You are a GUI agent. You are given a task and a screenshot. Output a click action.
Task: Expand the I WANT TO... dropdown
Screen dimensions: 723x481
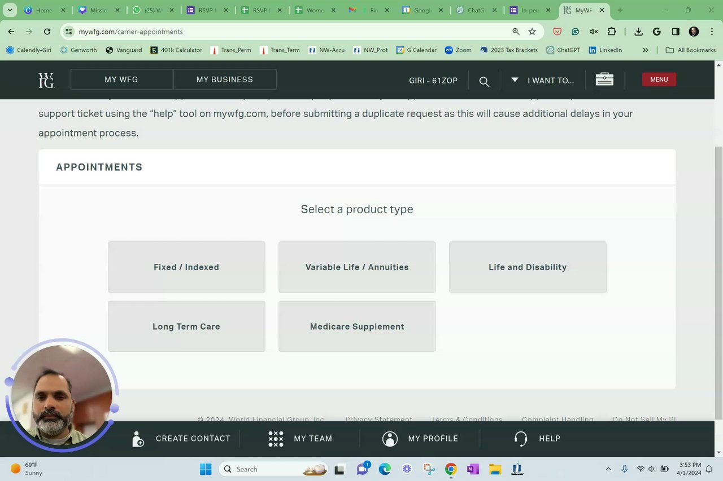coord(542,80)
